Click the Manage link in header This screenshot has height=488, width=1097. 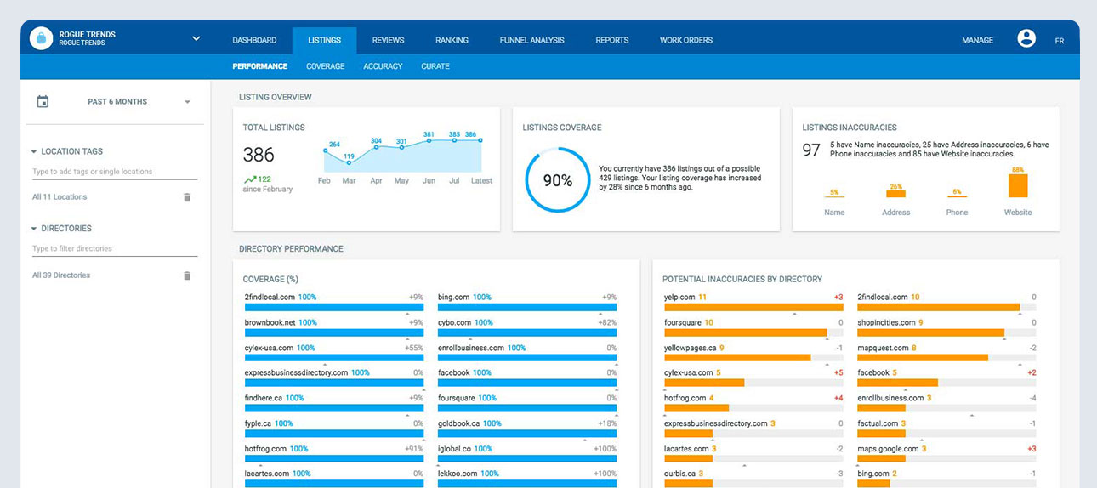pyautogui.click(x=977, y=40)
